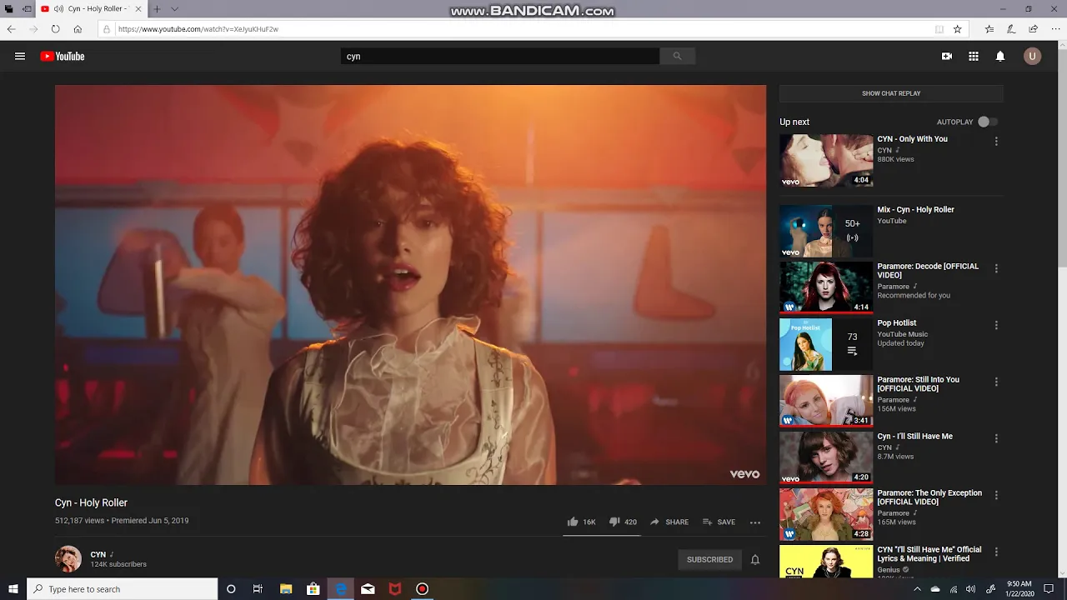Open Paramore: Still Into You thumbnail
Image resolution: width=1067 pixels, height=600 pixels.
point(826,401)
